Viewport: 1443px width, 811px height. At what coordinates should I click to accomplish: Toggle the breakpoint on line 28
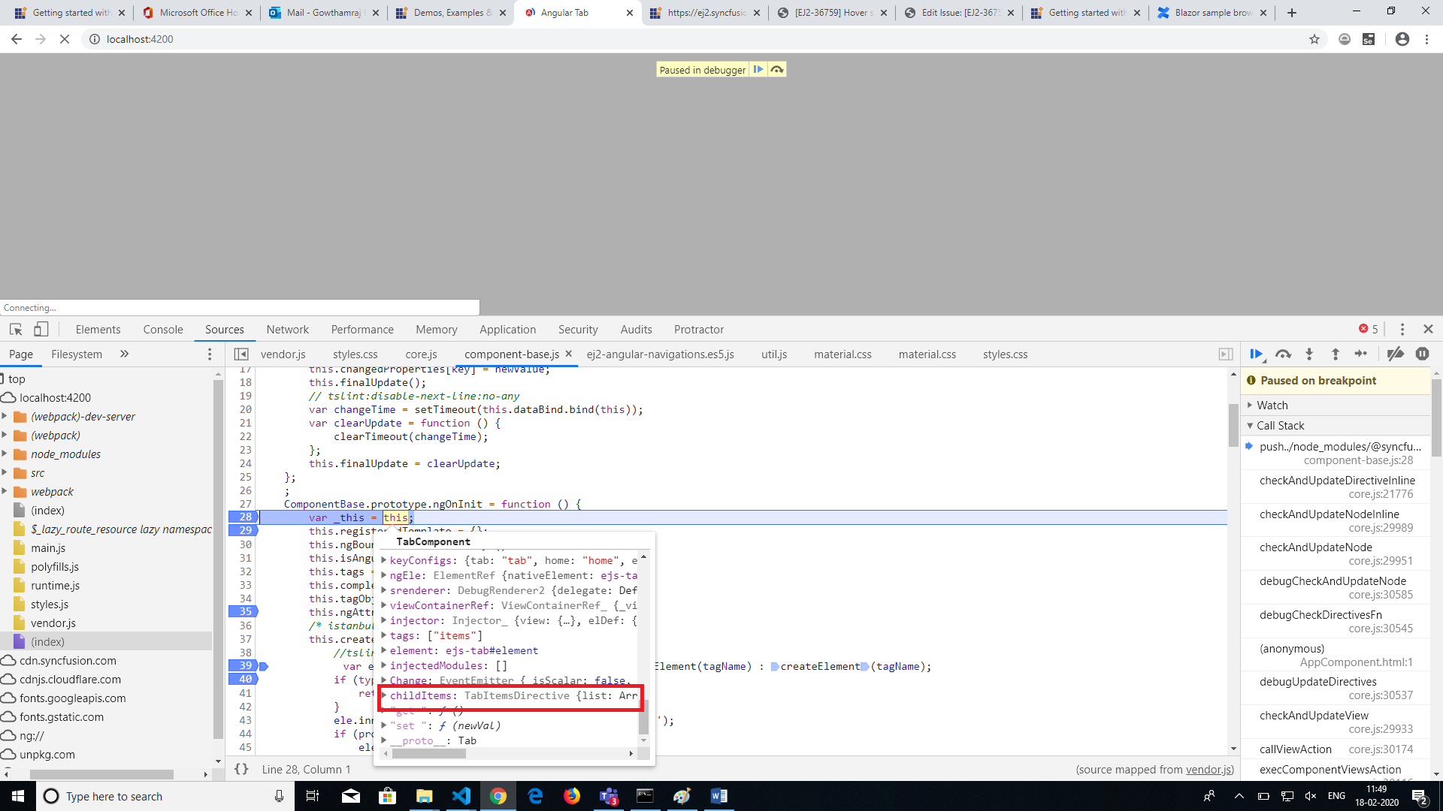click(x=244, y=517)
